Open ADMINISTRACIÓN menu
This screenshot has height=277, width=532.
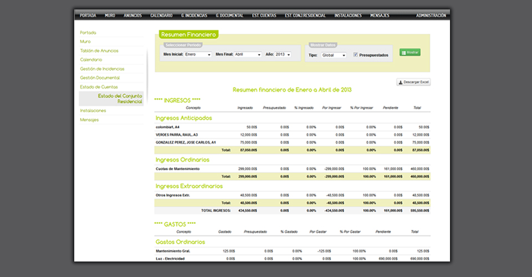[x=431, y=16]
